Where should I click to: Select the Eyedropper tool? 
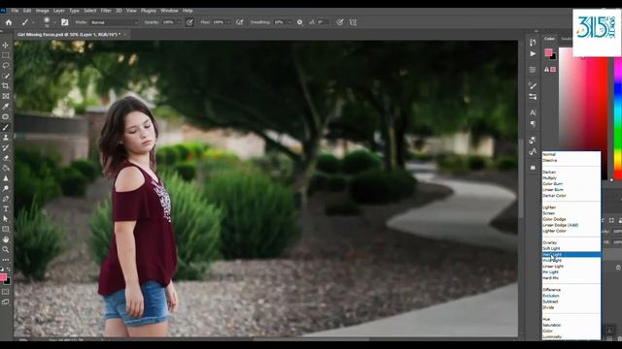[6, 107]
